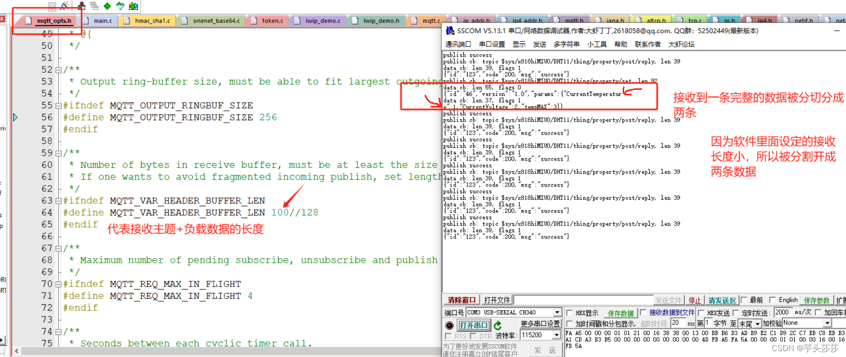The height and width of the screenshot is (357, 846).
Task: Click the 清除窗口 button
Action: [x=462, y=300]
